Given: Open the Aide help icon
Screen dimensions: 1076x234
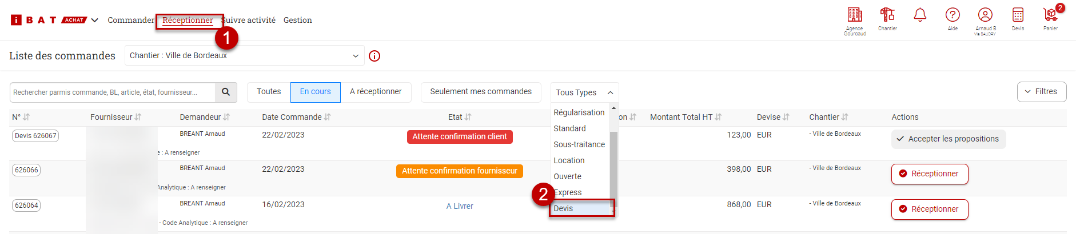Looking at the screenshot, I should coord(953,15).
